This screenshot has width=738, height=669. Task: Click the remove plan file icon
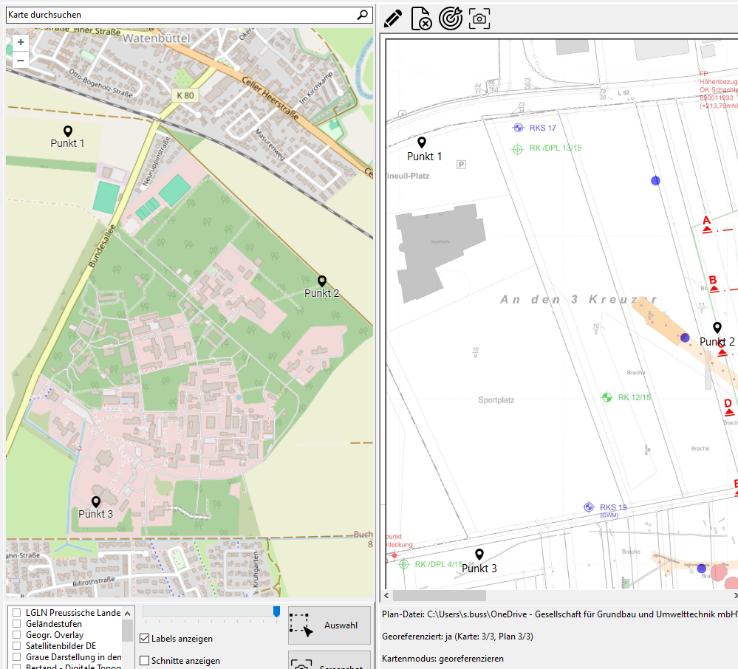tap(421, 18)
